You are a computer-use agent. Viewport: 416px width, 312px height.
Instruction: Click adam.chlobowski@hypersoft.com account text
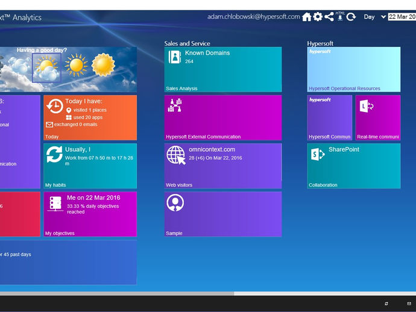(x=253, y=17)
